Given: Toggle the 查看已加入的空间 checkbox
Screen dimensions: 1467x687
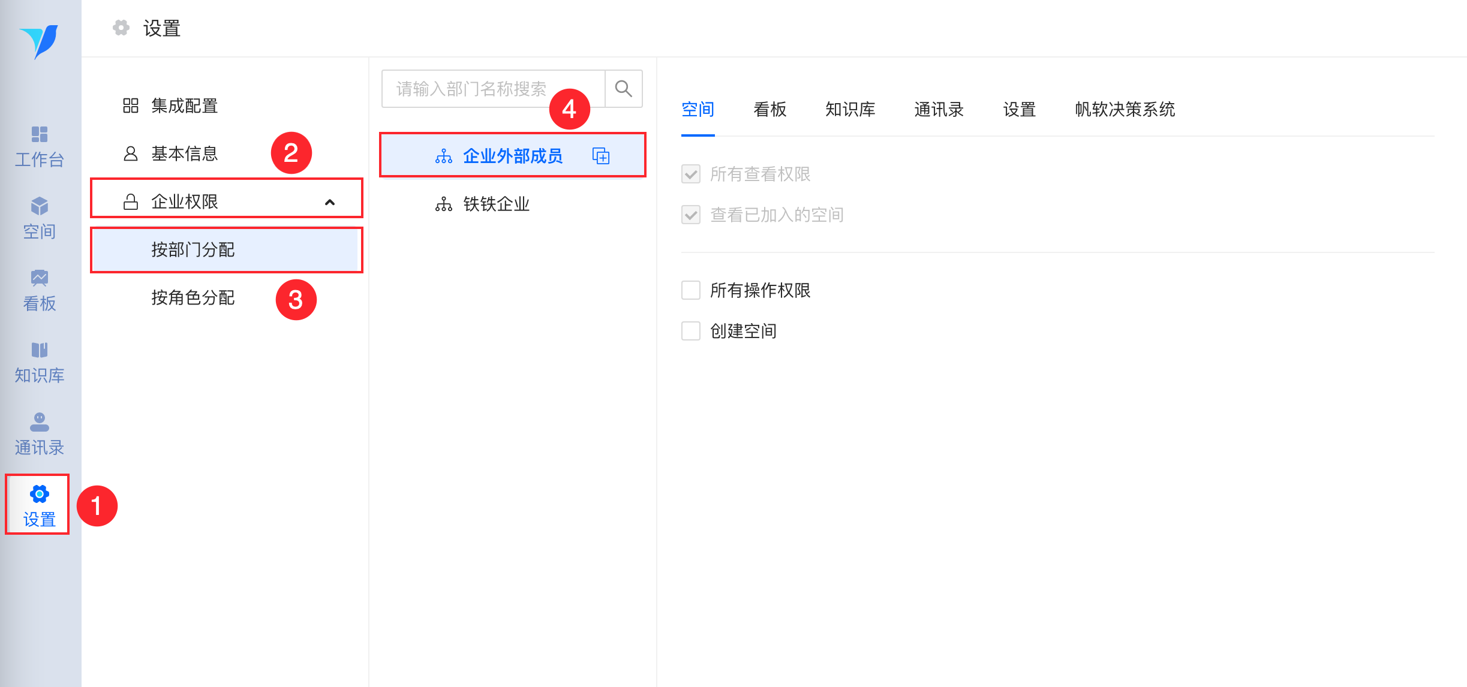Looking at the screenshot, I should (691, 215).
